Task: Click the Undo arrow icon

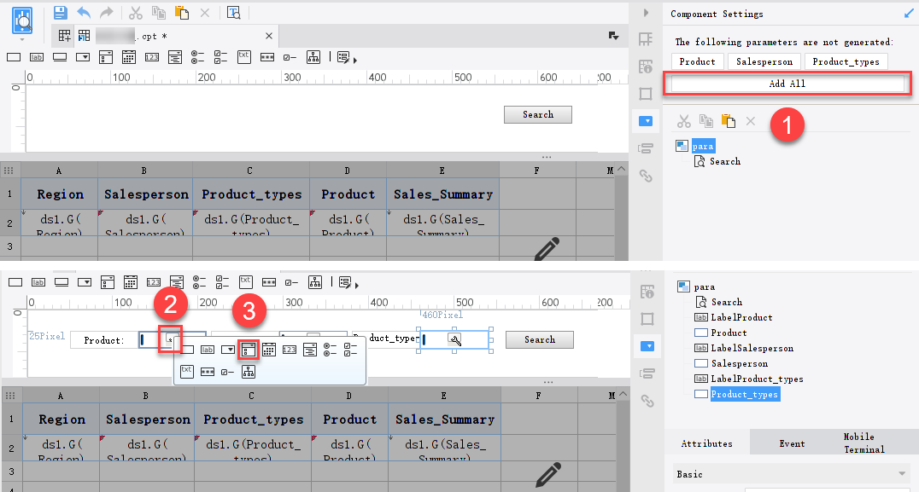Action: 83,12
